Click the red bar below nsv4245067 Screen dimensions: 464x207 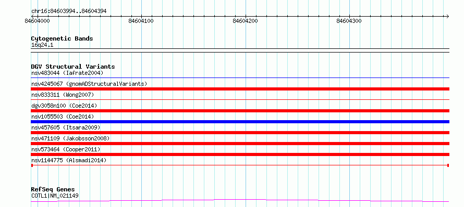click(240, 89)
